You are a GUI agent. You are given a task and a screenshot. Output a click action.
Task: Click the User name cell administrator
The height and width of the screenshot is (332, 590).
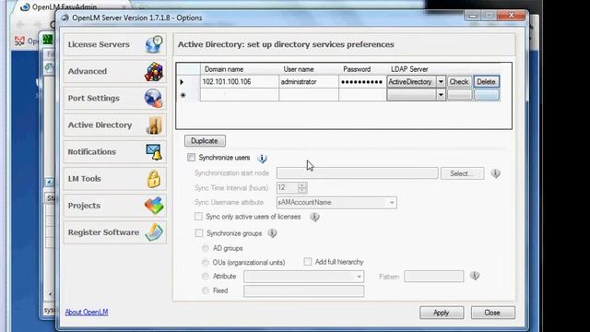pos(309,82)
